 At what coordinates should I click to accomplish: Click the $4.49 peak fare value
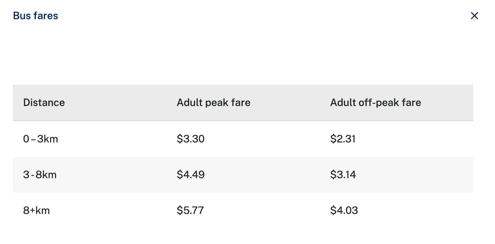point(191,175)
